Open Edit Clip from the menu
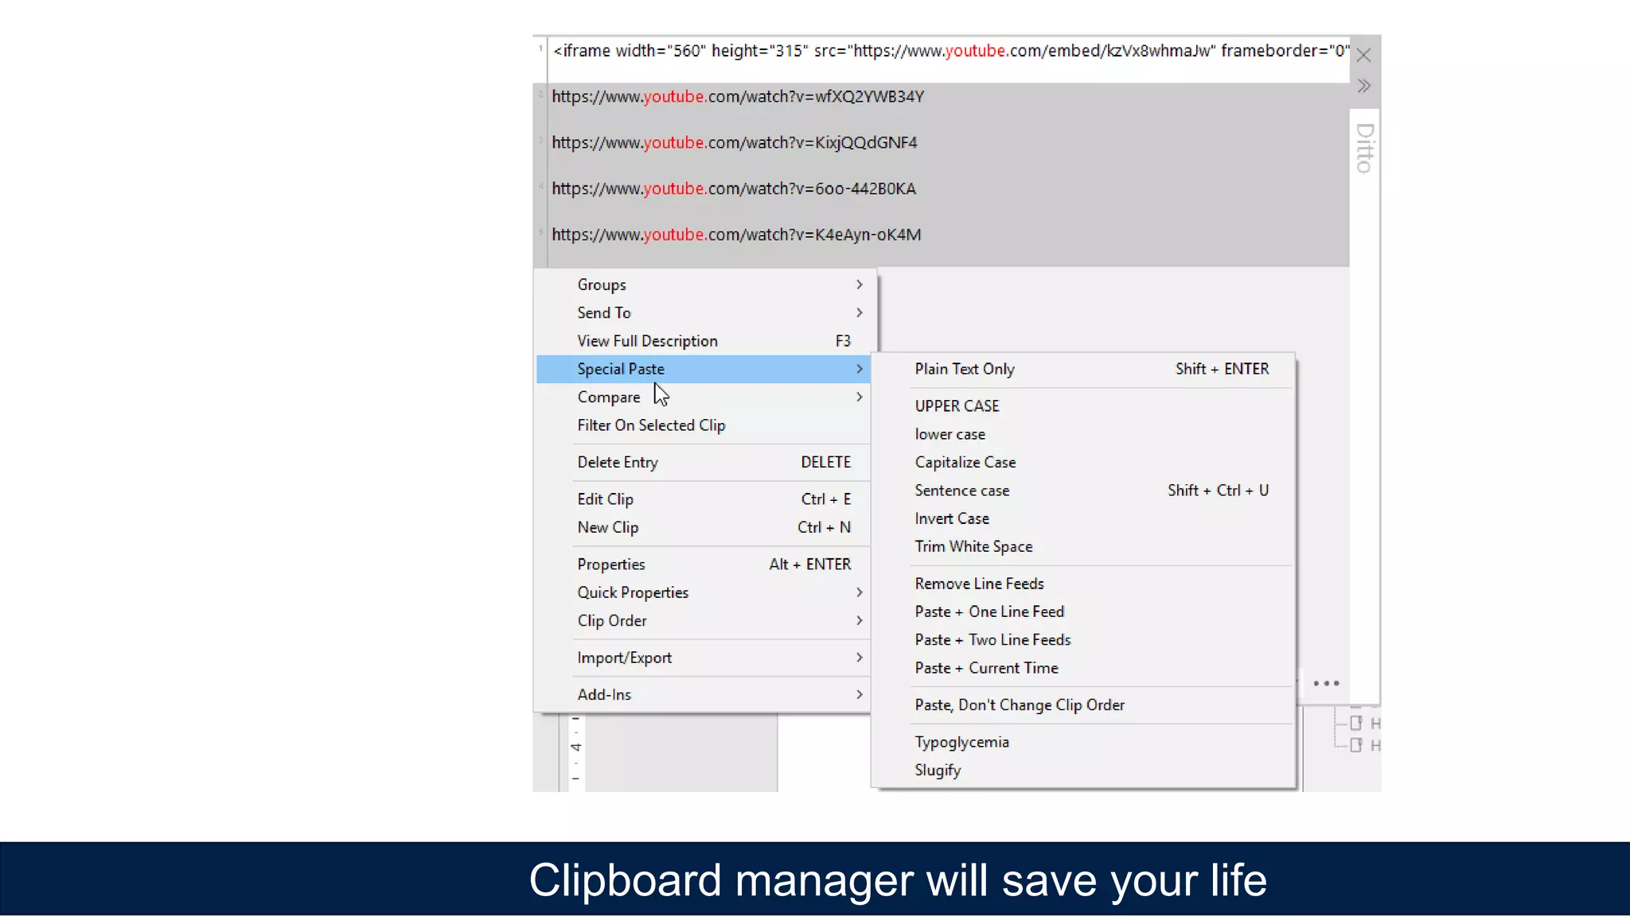1630x916 pixels. click(605, 499)
